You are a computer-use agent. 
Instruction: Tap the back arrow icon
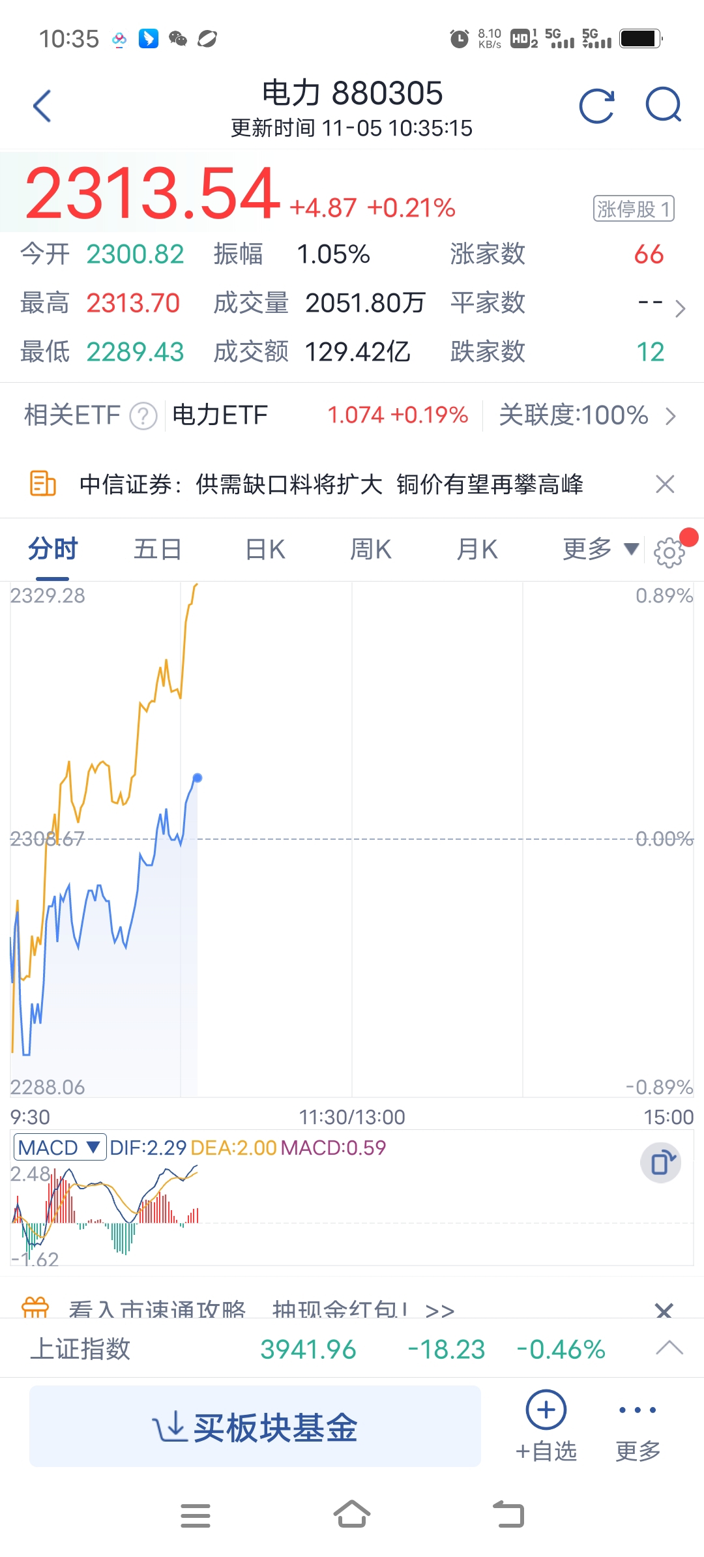click(42, 106)
